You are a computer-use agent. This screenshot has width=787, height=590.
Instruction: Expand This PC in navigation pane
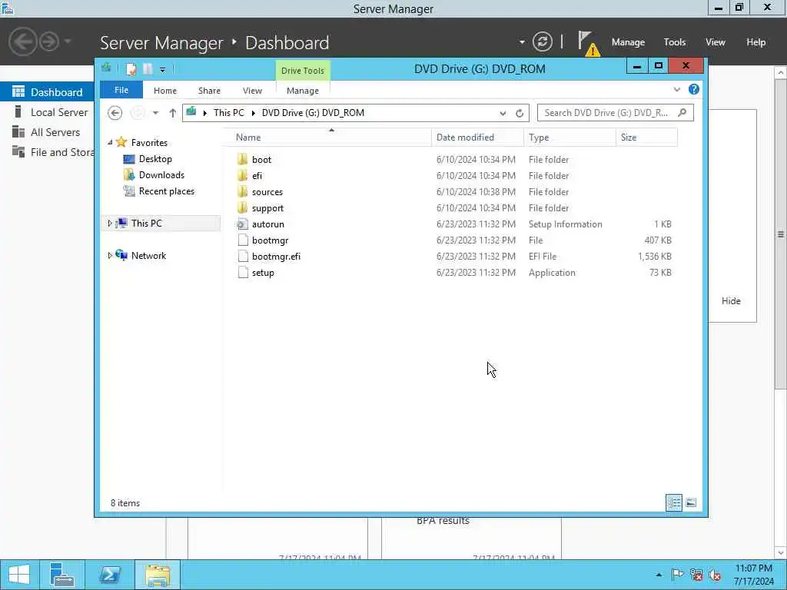(x=110, y=224)
